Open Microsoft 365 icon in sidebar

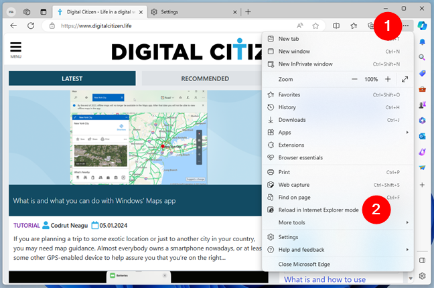point(422,121)
